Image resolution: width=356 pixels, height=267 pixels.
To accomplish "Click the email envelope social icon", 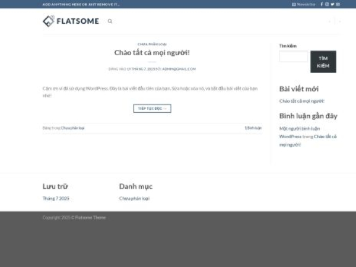I will 338,4.
